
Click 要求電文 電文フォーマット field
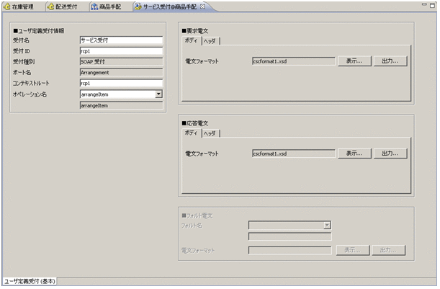point(294,61)
